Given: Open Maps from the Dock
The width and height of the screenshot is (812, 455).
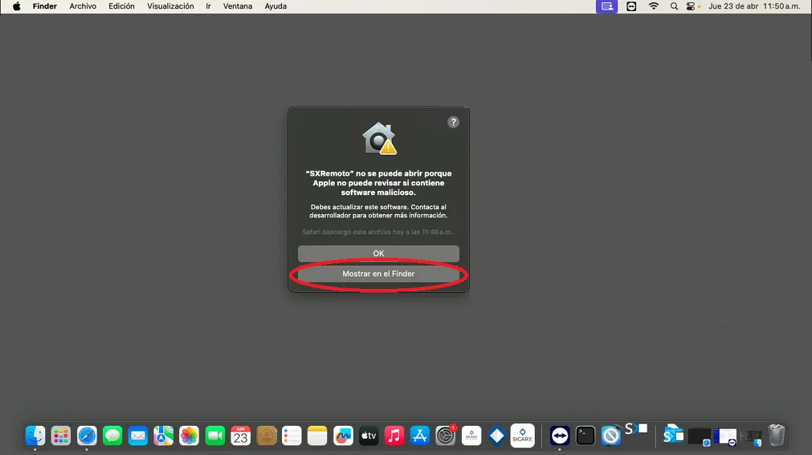Looking at the screenshot, I should pos(164,436).
